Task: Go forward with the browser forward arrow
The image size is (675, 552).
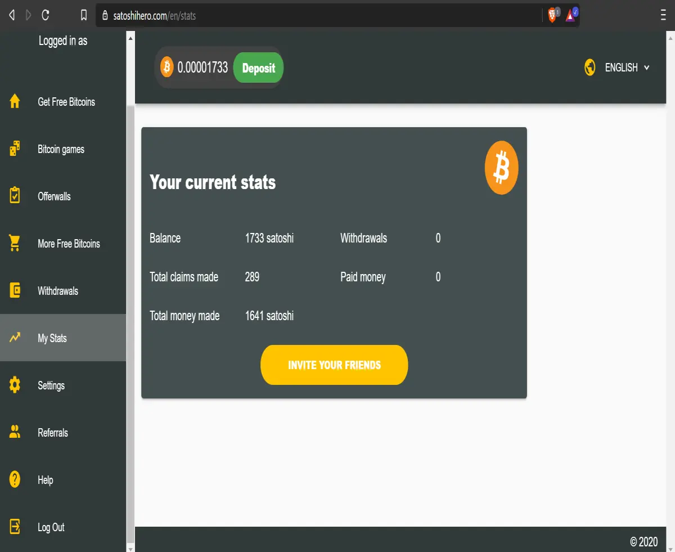Action: [x=29, y=16]
